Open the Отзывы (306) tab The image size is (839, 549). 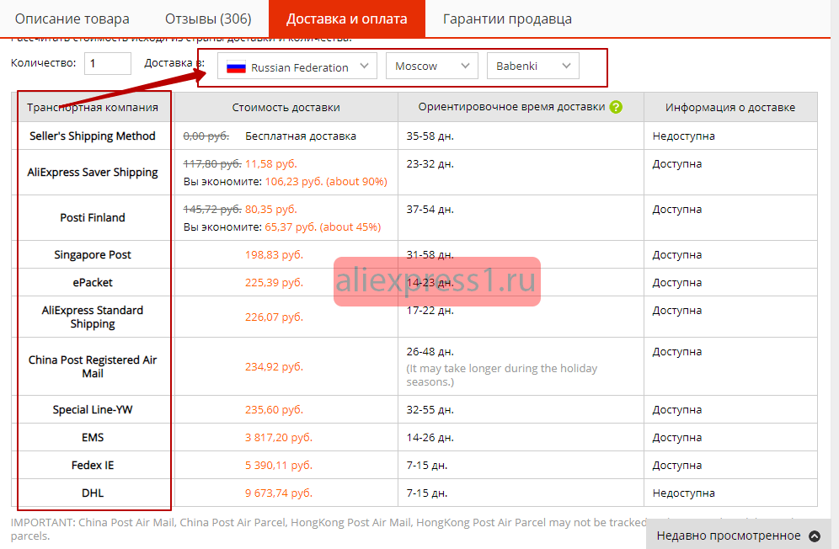tap(208, 19)
